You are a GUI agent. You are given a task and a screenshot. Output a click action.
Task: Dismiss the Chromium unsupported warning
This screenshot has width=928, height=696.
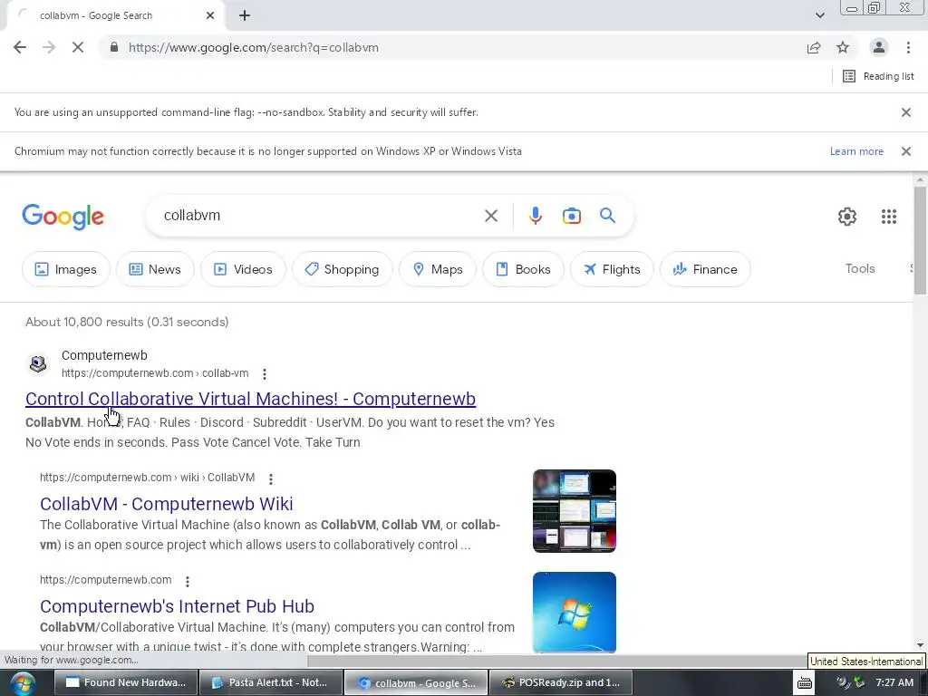point(906,151)
